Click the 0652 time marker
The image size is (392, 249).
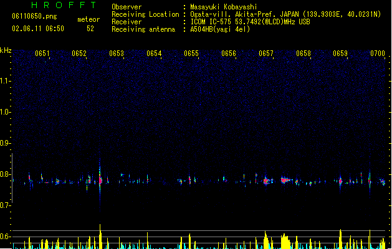tap(79, 54)
